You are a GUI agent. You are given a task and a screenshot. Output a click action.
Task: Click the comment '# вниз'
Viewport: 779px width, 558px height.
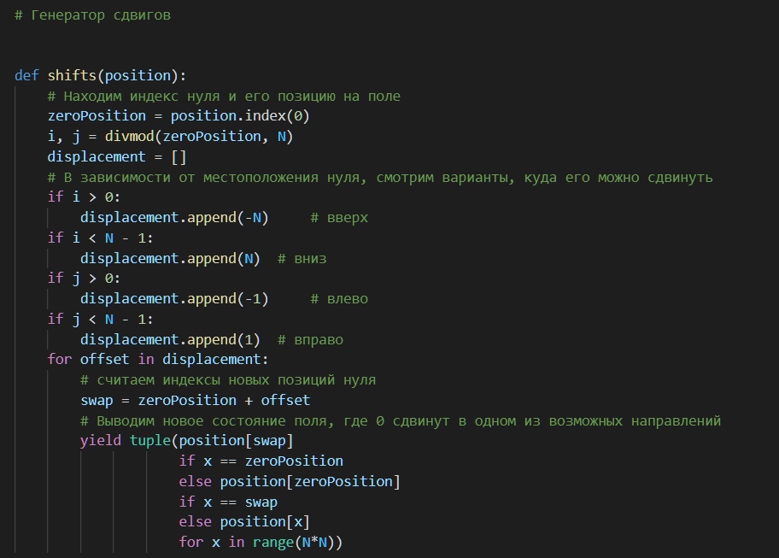302,258
